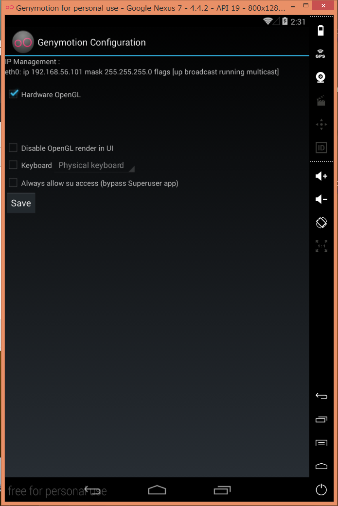Click the Save button
This screenshot has height=506, width=338.
(21, 203)
